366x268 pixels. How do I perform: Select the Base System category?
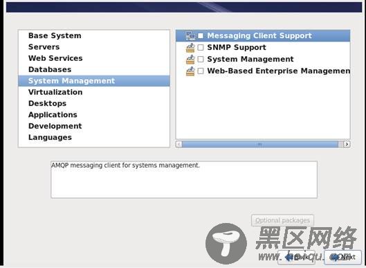(94, 35)
